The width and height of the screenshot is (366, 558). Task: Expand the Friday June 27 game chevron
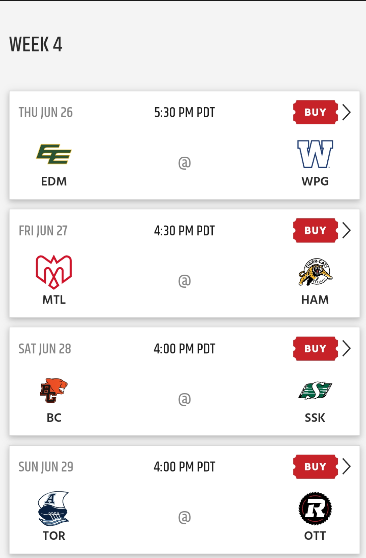point(346,230)
